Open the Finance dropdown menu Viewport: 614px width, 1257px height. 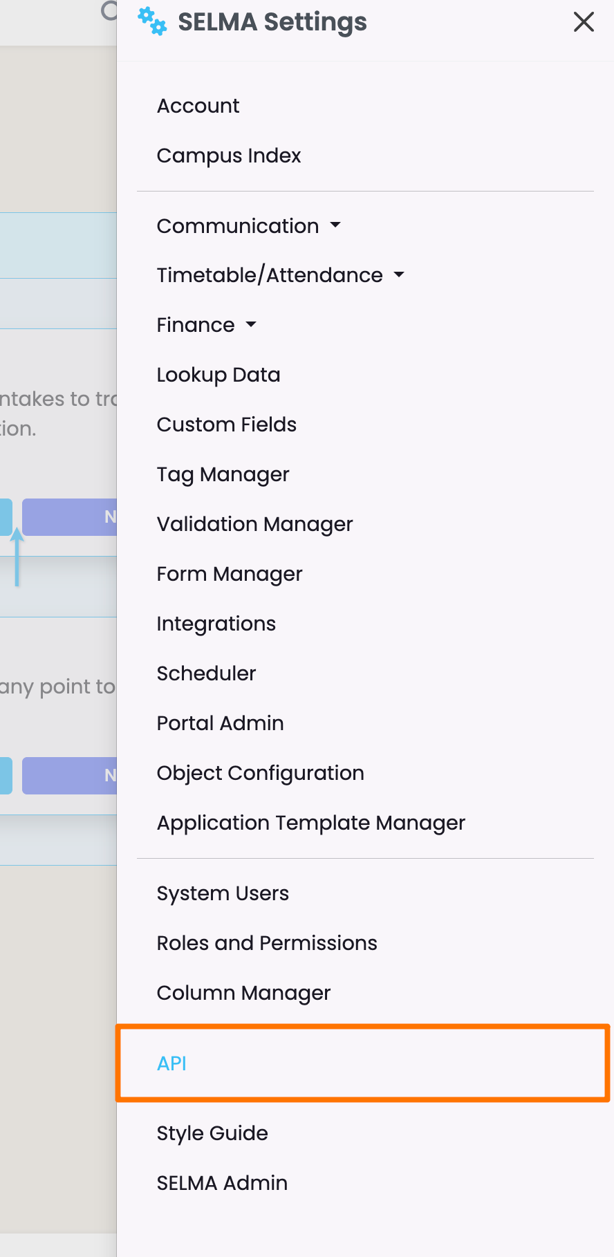(x=206, y=325)
